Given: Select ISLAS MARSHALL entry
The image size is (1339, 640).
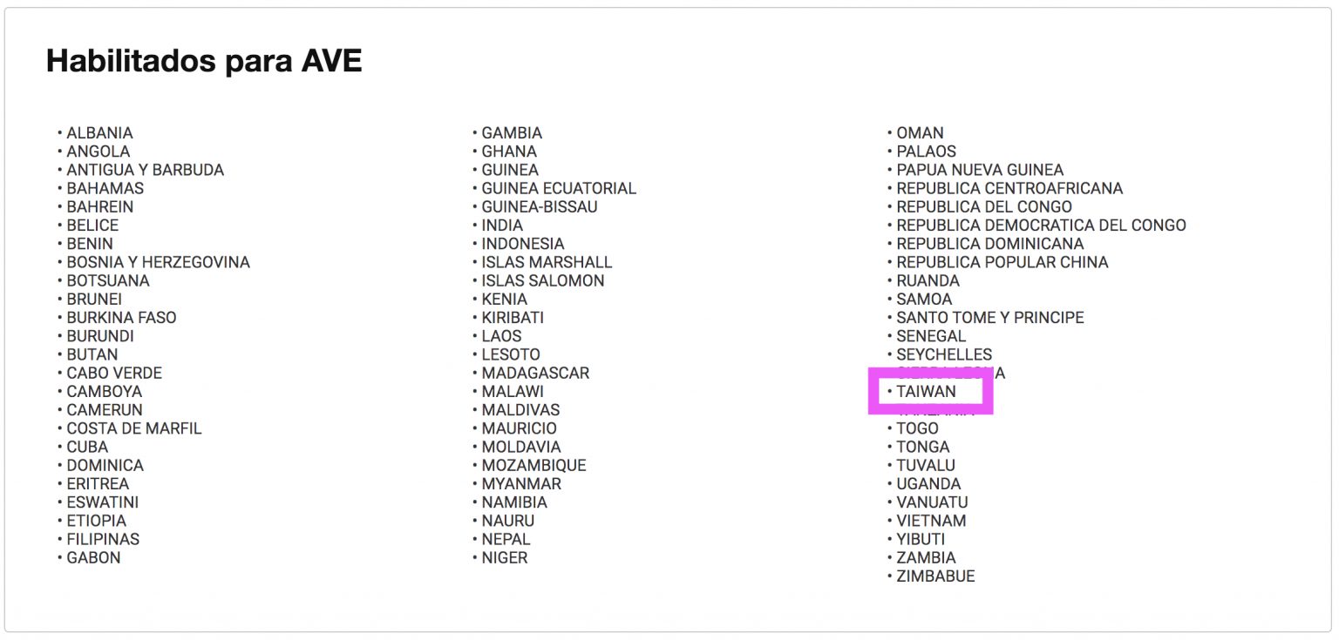Looking at the screenshot, I should tap(547, 262).
